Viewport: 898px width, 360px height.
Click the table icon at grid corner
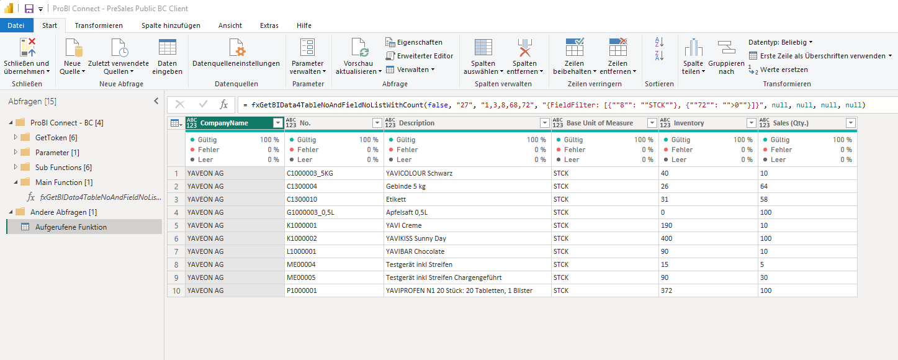[176, 123]
